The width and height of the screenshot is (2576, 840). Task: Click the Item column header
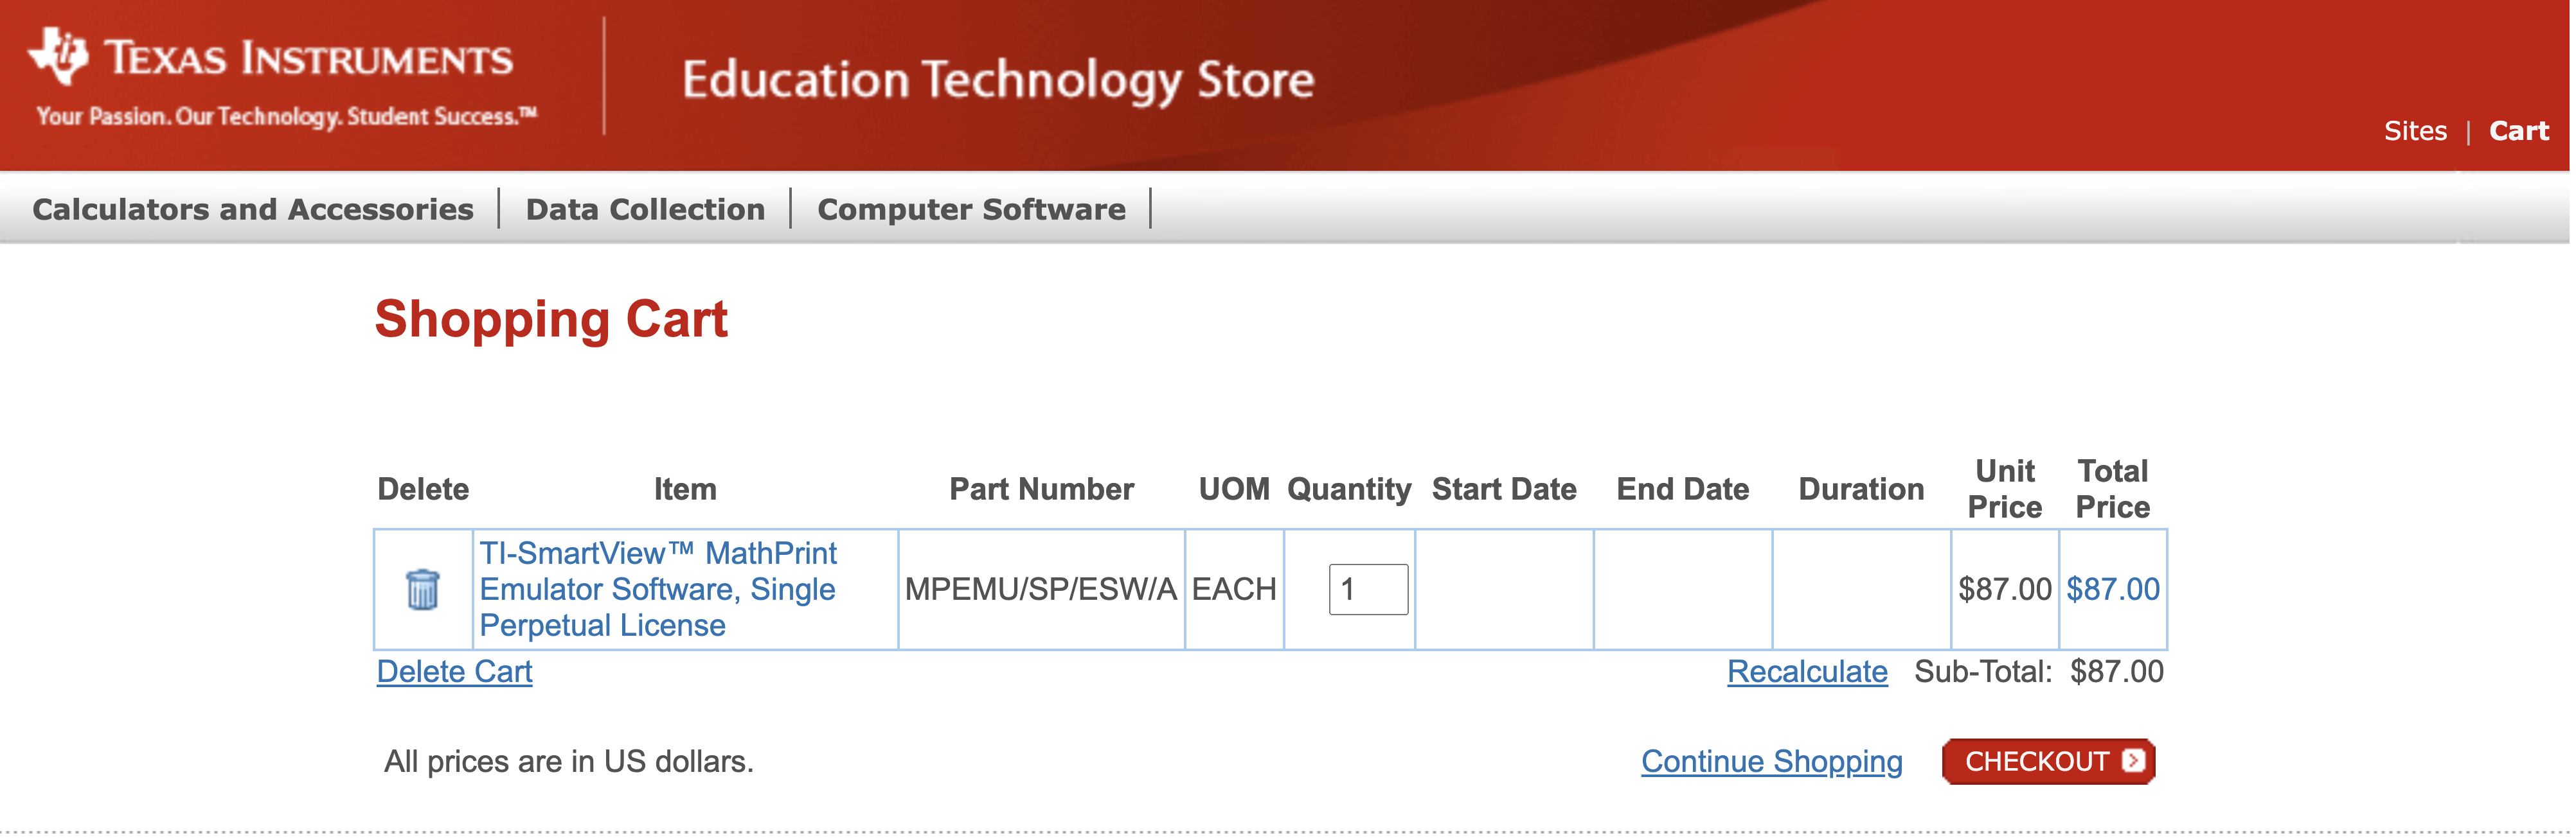pyautogui.click(x=685, y=489)
